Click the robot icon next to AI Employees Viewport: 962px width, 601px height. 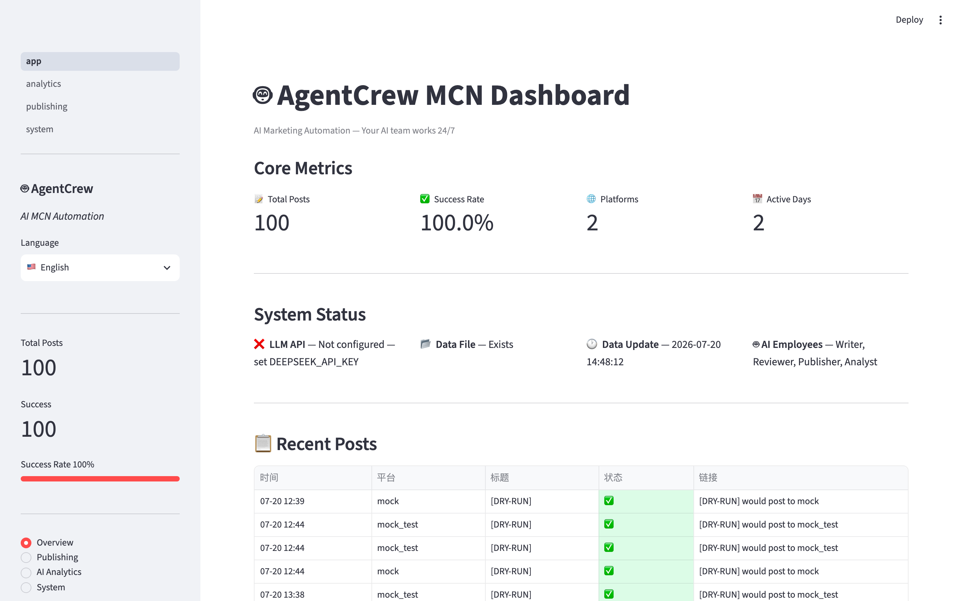point(756,344)
